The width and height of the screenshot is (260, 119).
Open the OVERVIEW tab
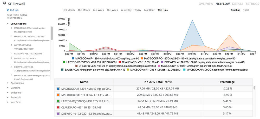(x=206, y=4)
